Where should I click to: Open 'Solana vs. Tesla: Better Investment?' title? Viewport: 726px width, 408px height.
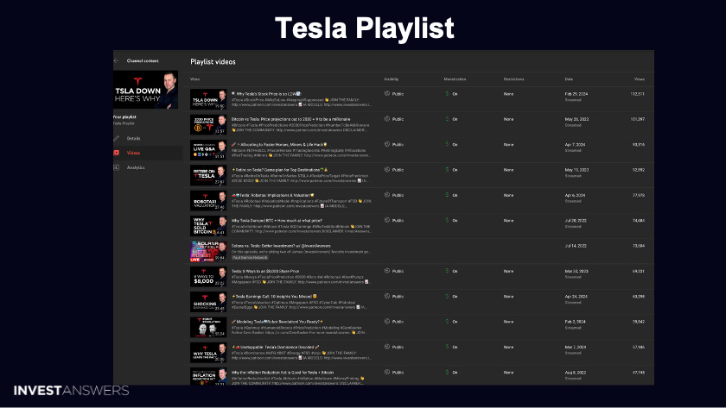tap(281, 246)
